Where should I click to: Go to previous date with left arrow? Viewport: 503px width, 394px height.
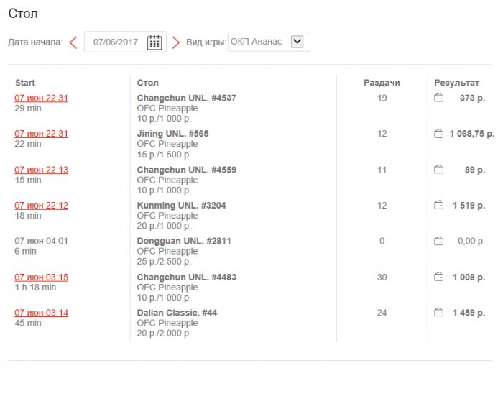tap(73, 42)
